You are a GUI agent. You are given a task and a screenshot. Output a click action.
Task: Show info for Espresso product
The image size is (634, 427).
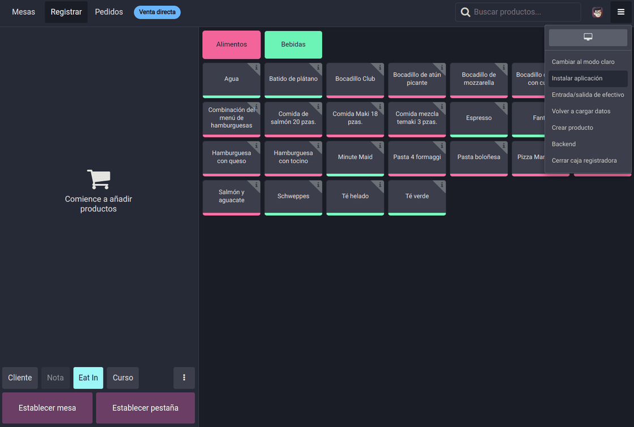pyautogui.click(x=504, y=107)
